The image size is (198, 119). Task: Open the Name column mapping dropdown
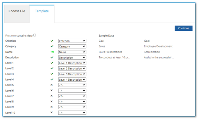pyautogui.click(x=72, y=52)
